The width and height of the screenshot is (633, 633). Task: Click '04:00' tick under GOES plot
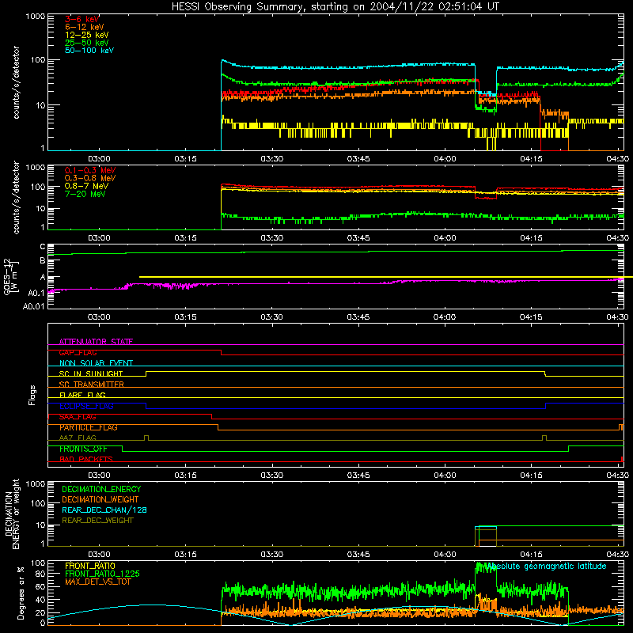pyautogui.click(x=445, y=317)
